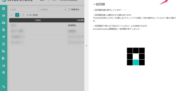Open the file export sidebar icon
The image size is (183, 91).
(4, 58)
